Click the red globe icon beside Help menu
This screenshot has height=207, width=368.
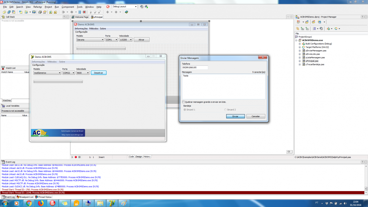(x=108, y=7)
